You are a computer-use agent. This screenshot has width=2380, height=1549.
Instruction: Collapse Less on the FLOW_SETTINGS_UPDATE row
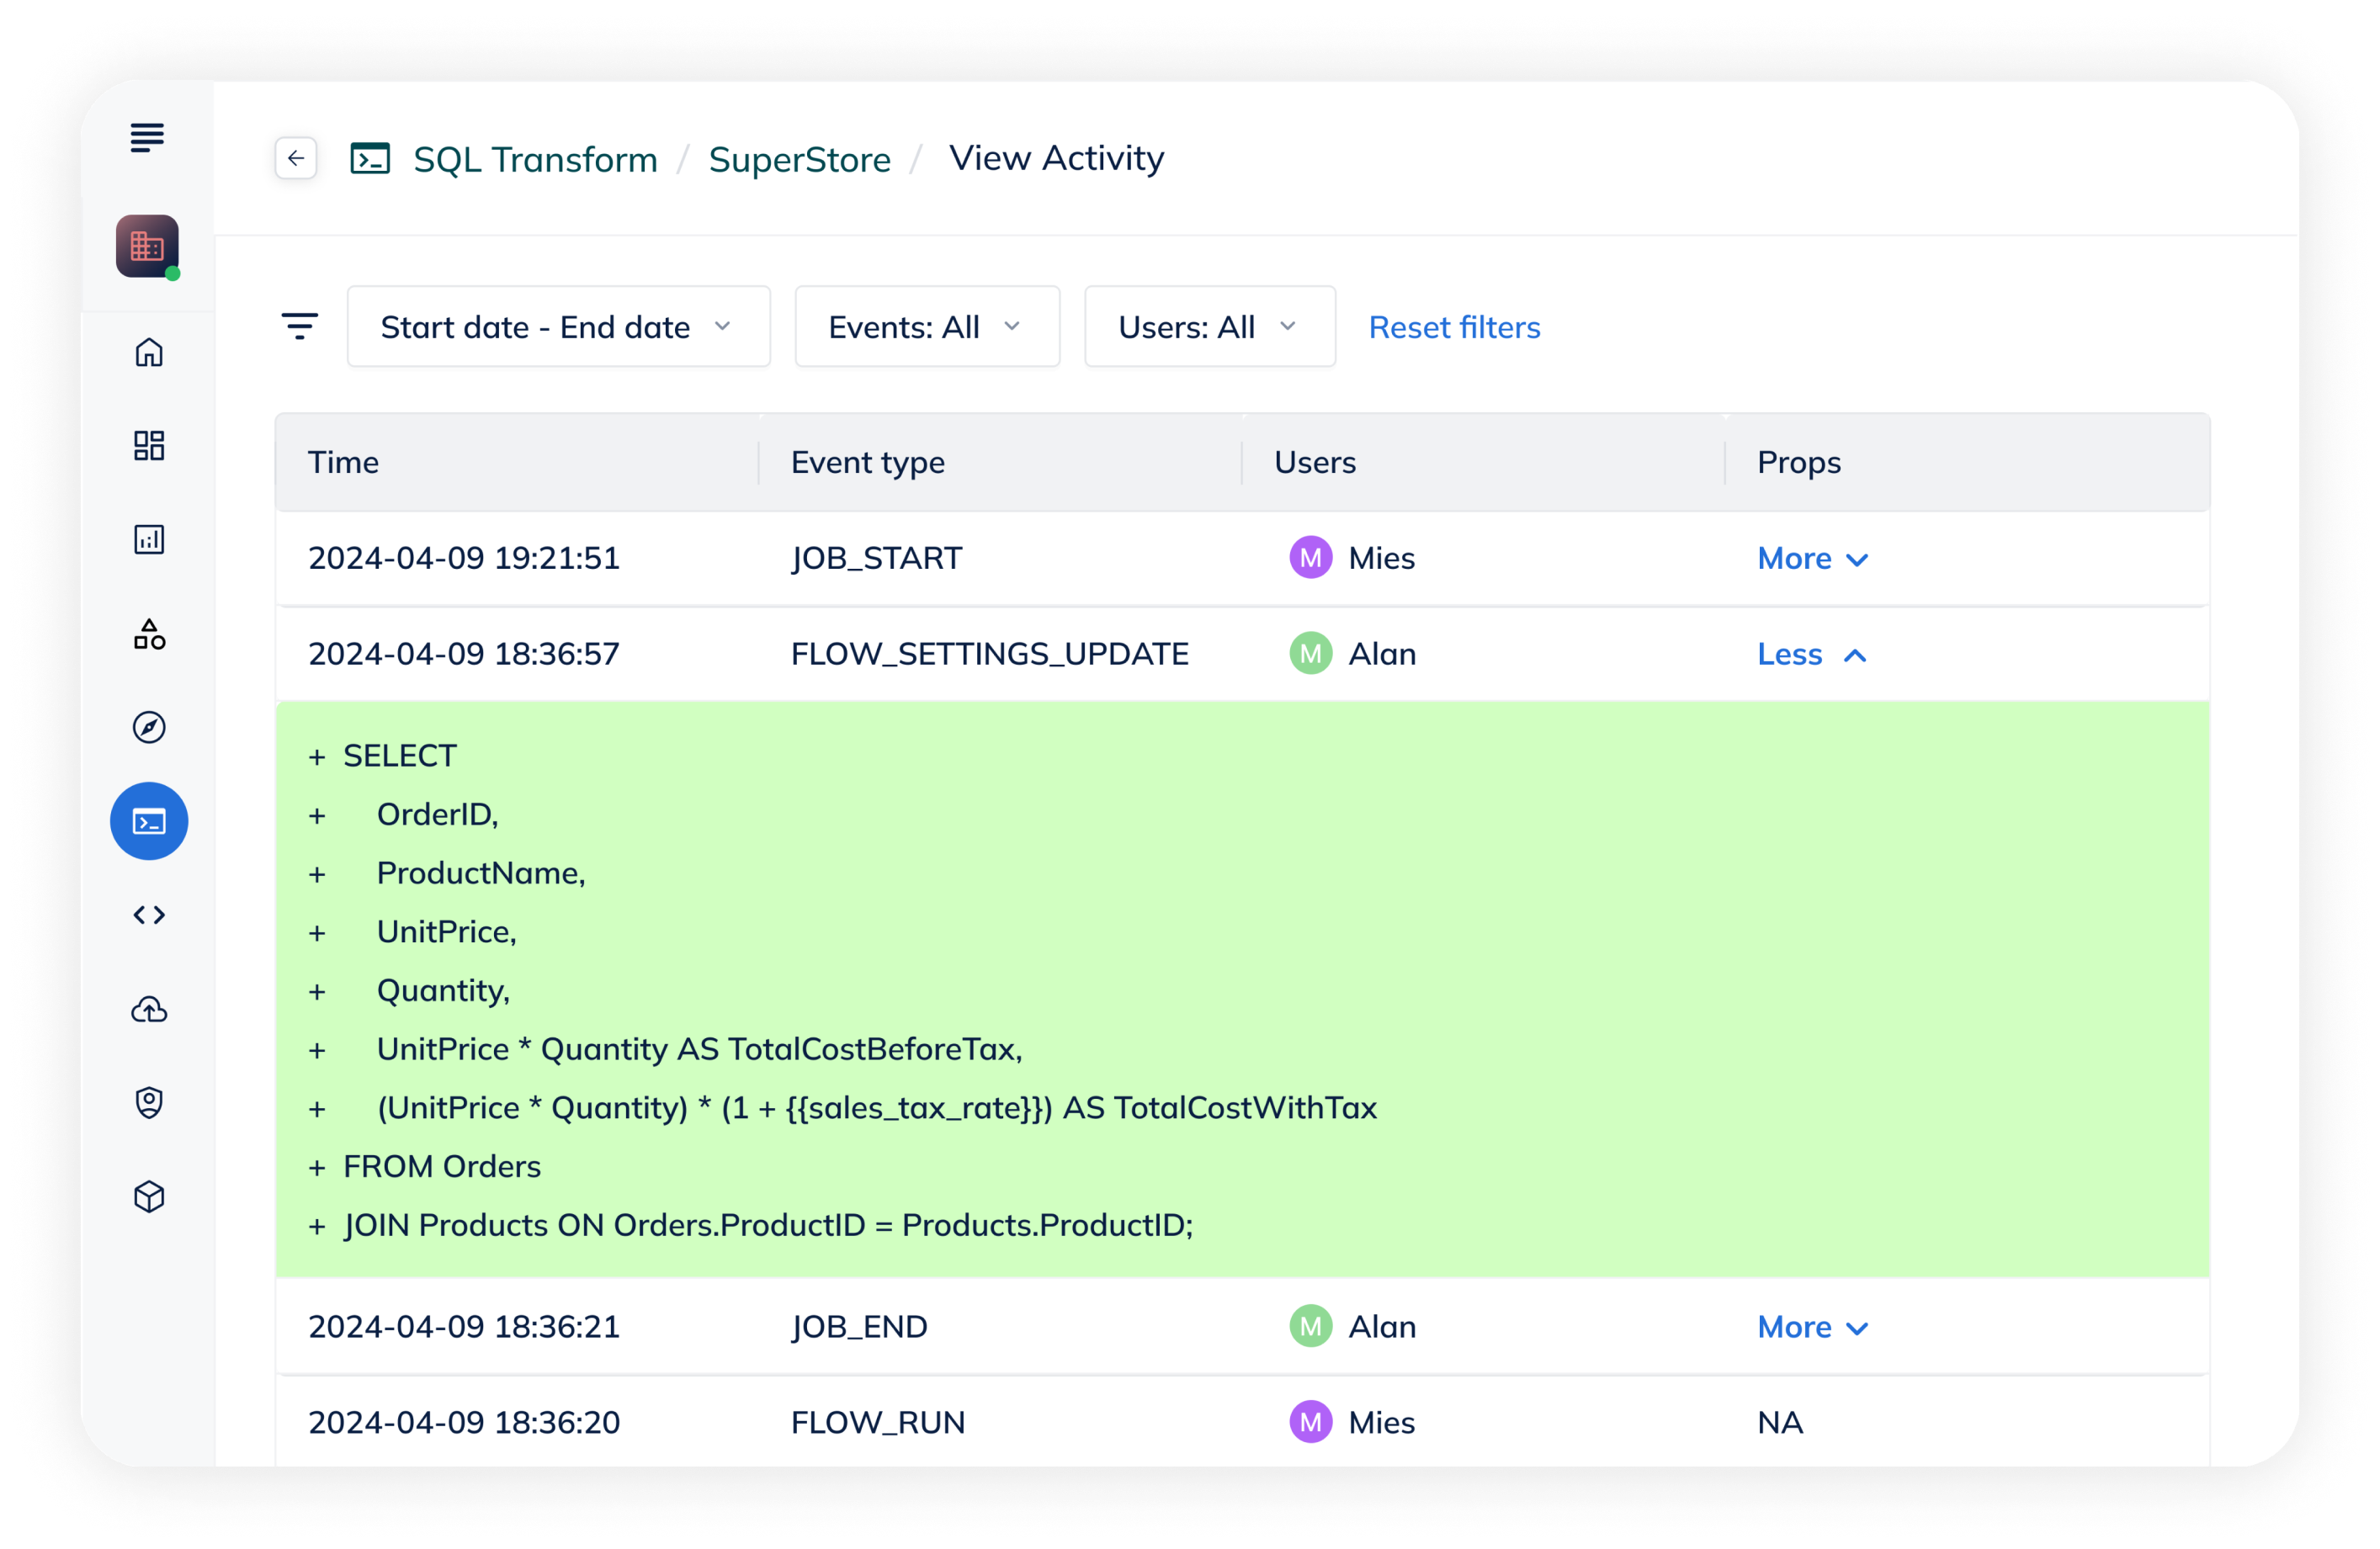[x=1811, y=654]
